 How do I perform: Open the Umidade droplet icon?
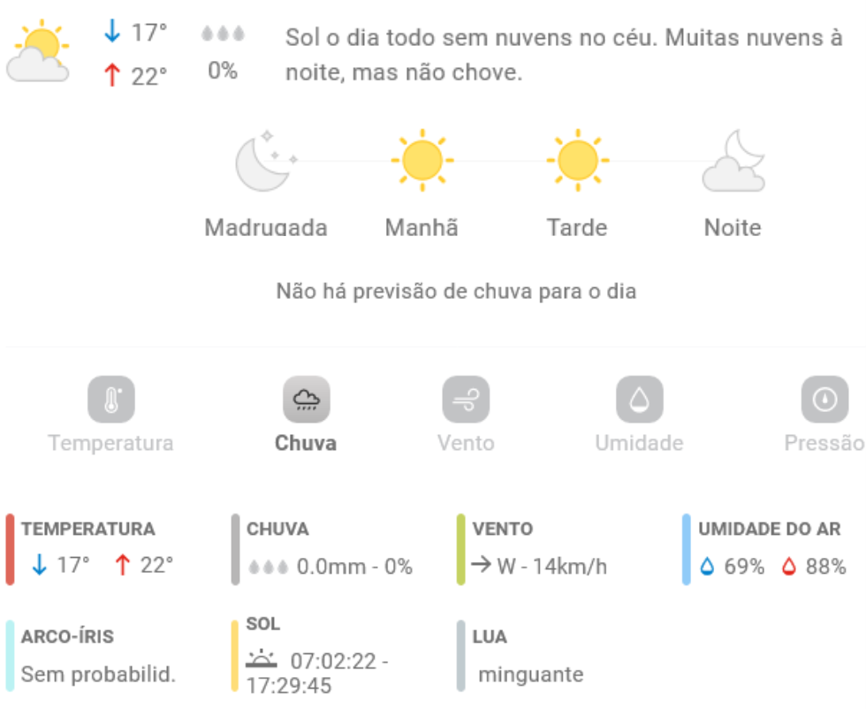click(x=639, y=400)
